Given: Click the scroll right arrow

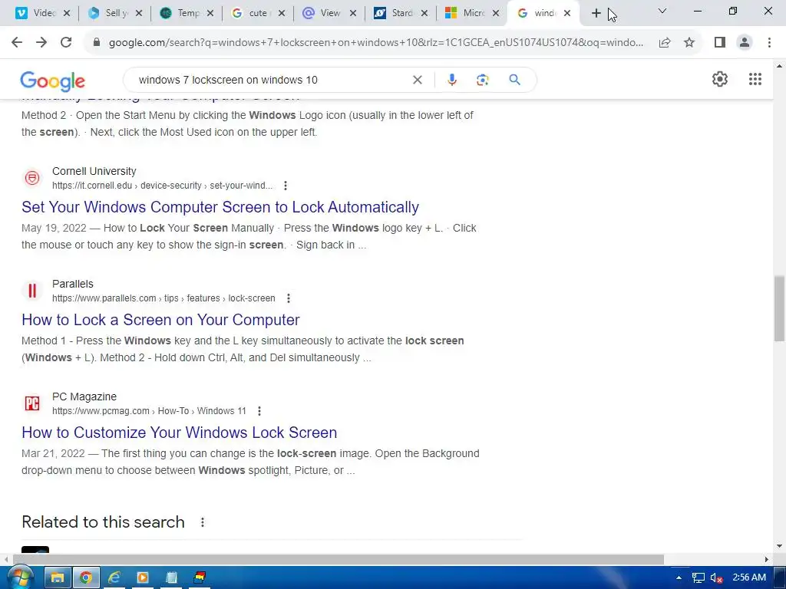Looking at the screenshot, I should 767,559.
